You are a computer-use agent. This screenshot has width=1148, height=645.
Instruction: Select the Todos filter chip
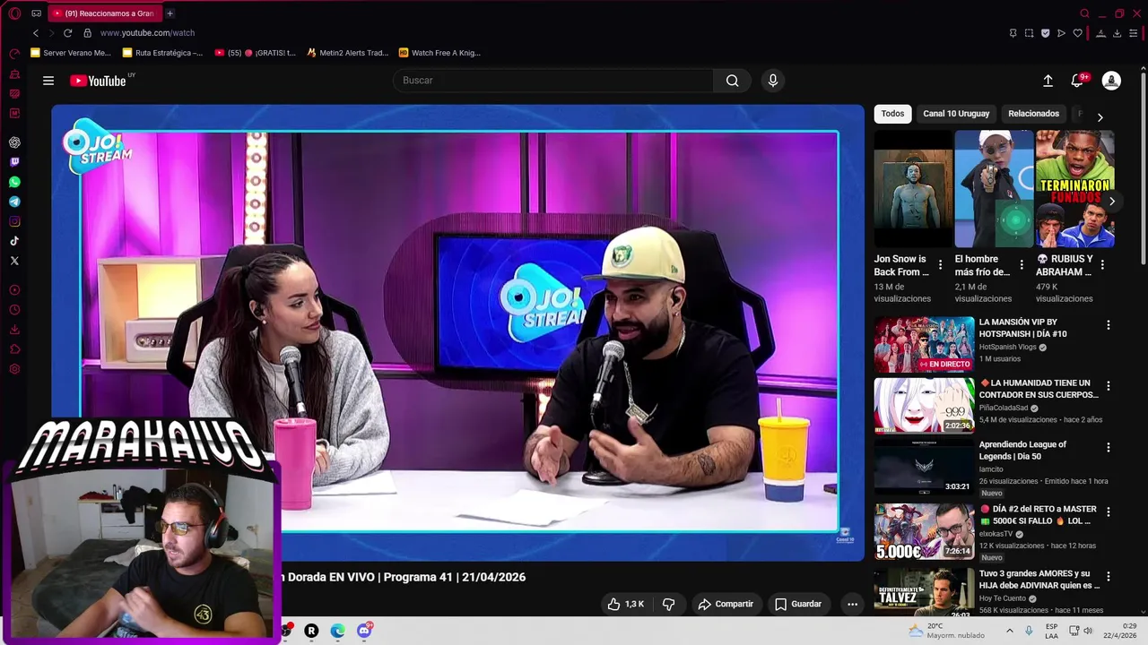[892, 114]
